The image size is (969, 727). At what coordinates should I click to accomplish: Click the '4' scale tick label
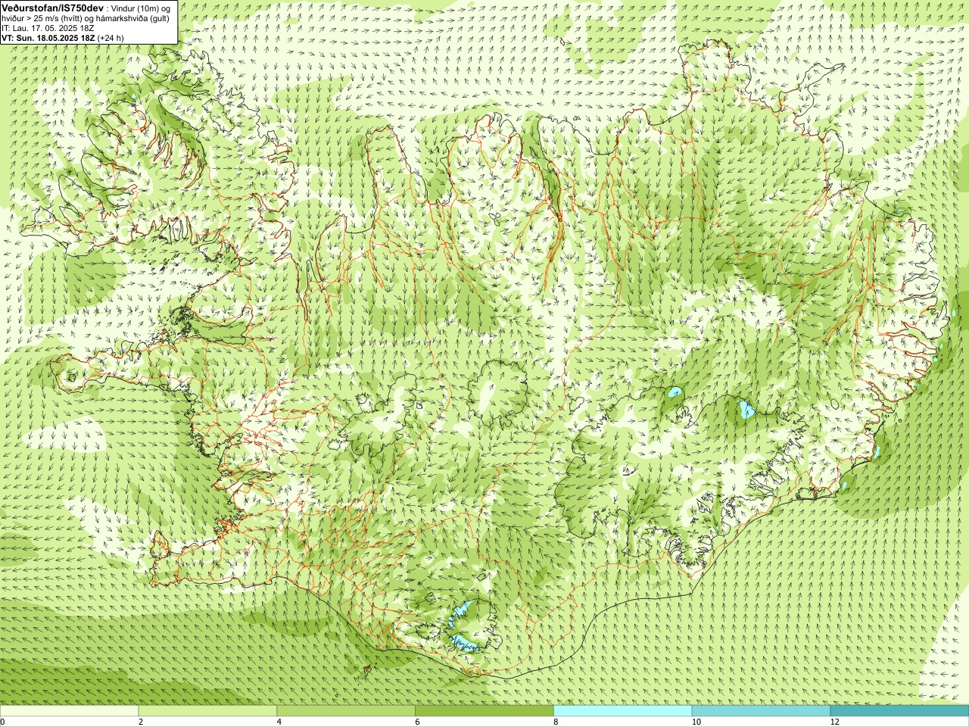pos(279,722)
